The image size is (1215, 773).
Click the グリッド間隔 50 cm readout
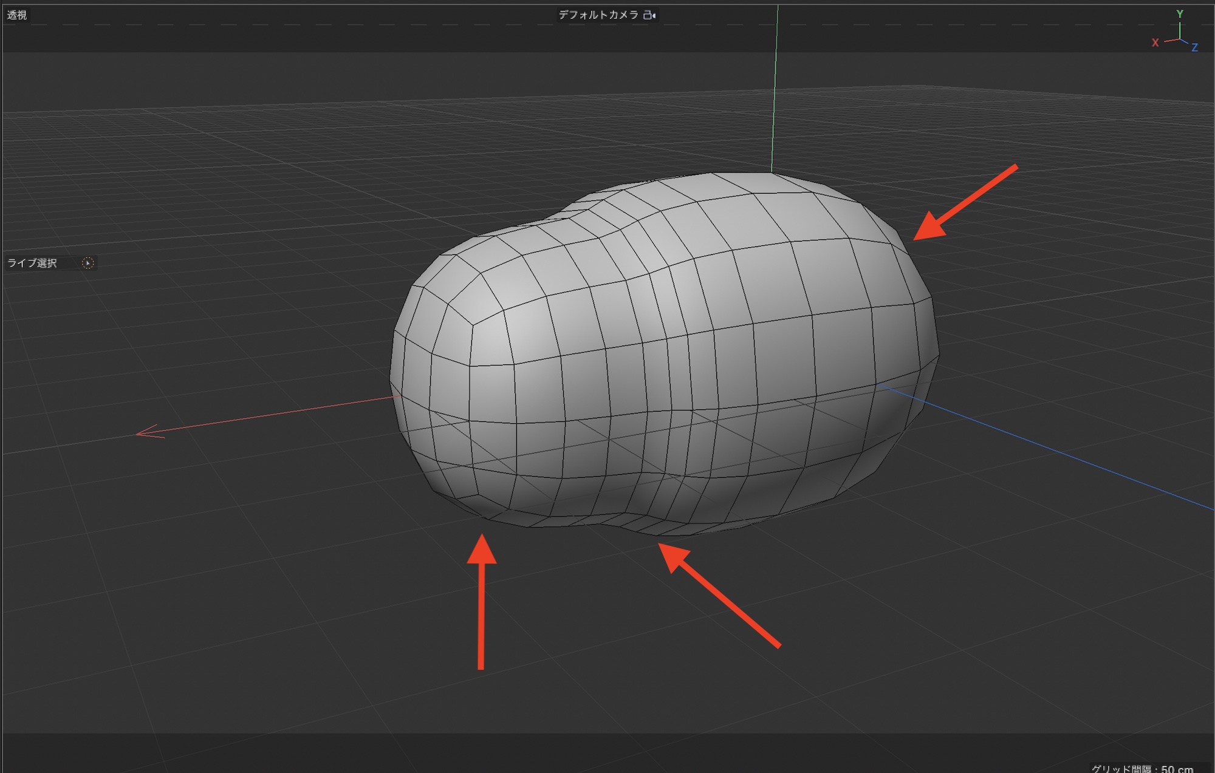pyautogui.click(x=1142, y=768)
